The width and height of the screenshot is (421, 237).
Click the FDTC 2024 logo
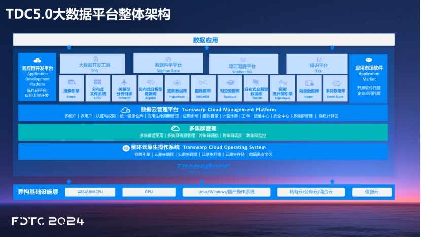tap(48, 221)
